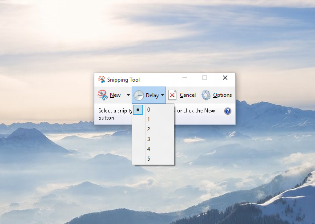315x224 pixels.
Task: Click the Delay clock icon
Action: [x=139, y=95]
